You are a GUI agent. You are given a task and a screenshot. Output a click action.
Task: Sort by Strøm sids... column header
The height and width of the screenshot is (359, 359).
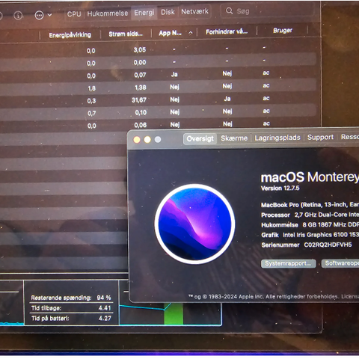pos(126,34)
